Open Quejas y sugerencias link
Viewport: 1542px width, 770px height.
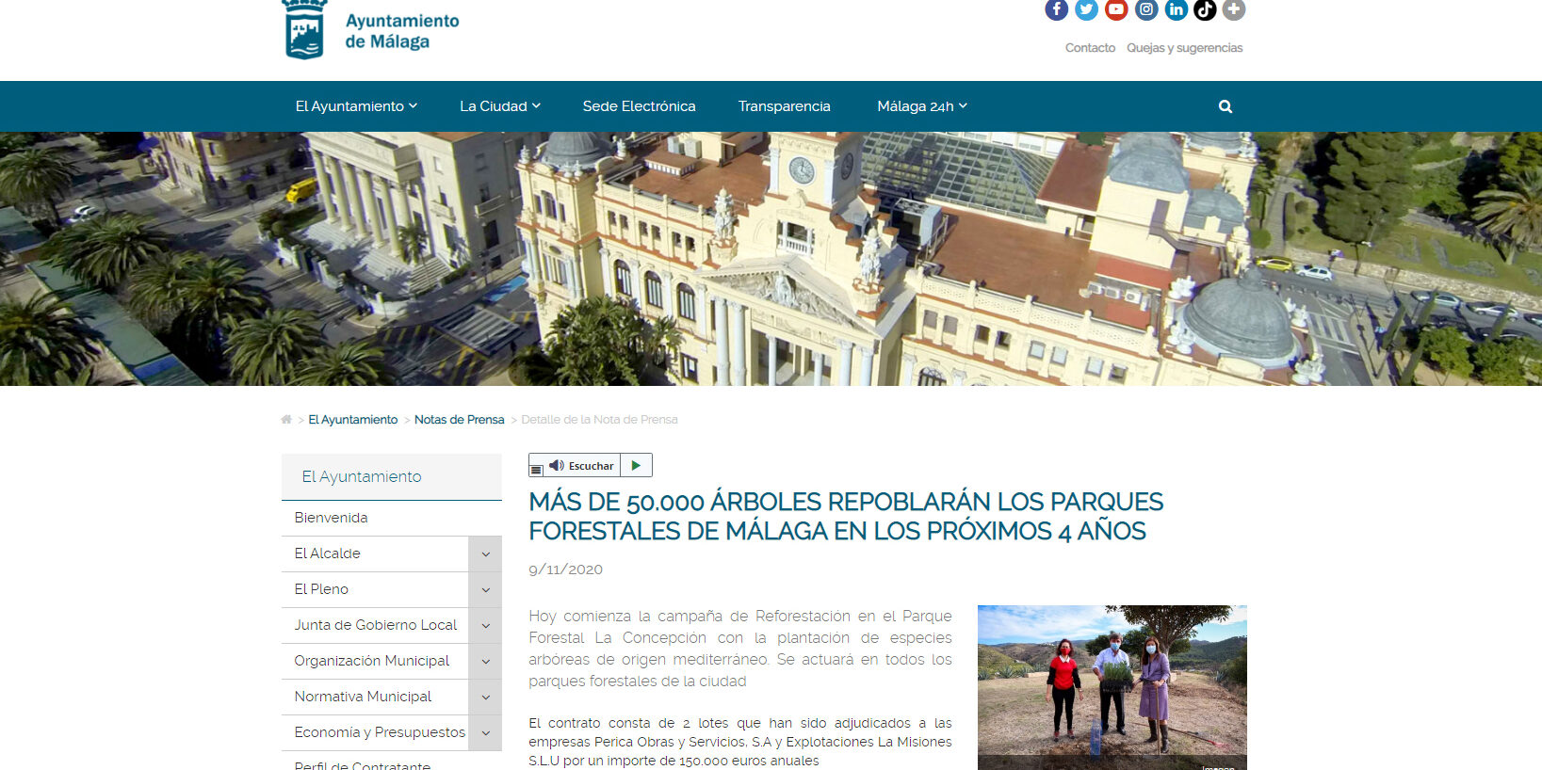click(1184, 48)
